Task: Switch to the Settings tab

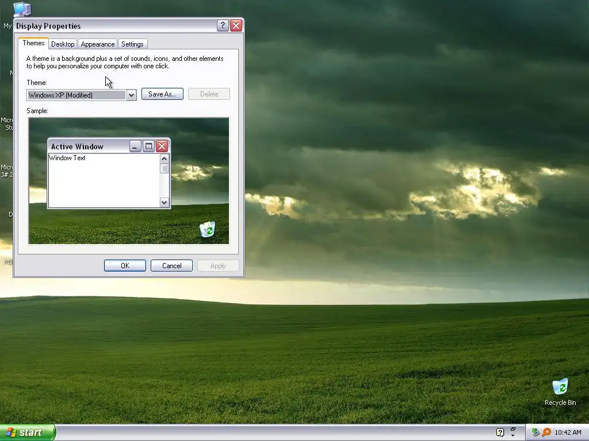Action: tap(132, 44)
